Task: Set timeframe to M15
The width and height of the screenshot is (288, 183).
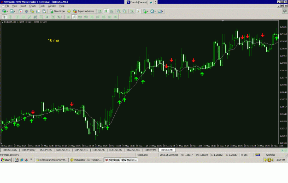Action: click(80, 17)
